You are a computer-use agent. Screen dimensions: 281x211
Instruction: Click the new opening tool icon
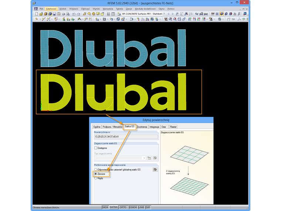point(105,19)
